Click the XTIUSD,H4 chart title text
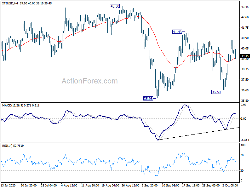 [10, 3]
